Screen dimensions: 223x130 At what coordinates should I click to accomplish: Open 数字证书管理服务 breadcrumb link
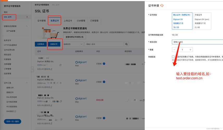(42, 5)
